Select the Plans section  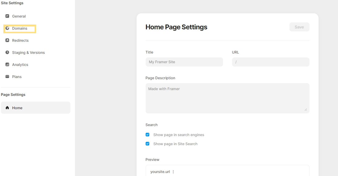[17, 77]
